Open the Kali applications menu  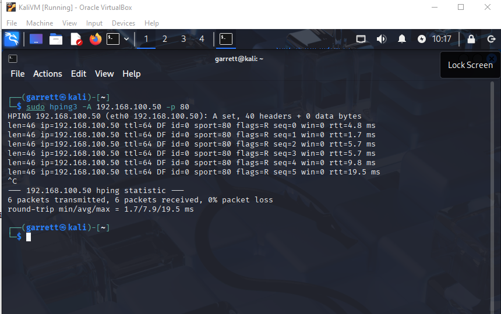tap(12, 39)
